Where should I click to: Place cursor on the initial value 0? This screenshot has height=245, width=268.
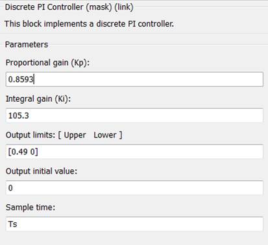click(x=10, y=188)
